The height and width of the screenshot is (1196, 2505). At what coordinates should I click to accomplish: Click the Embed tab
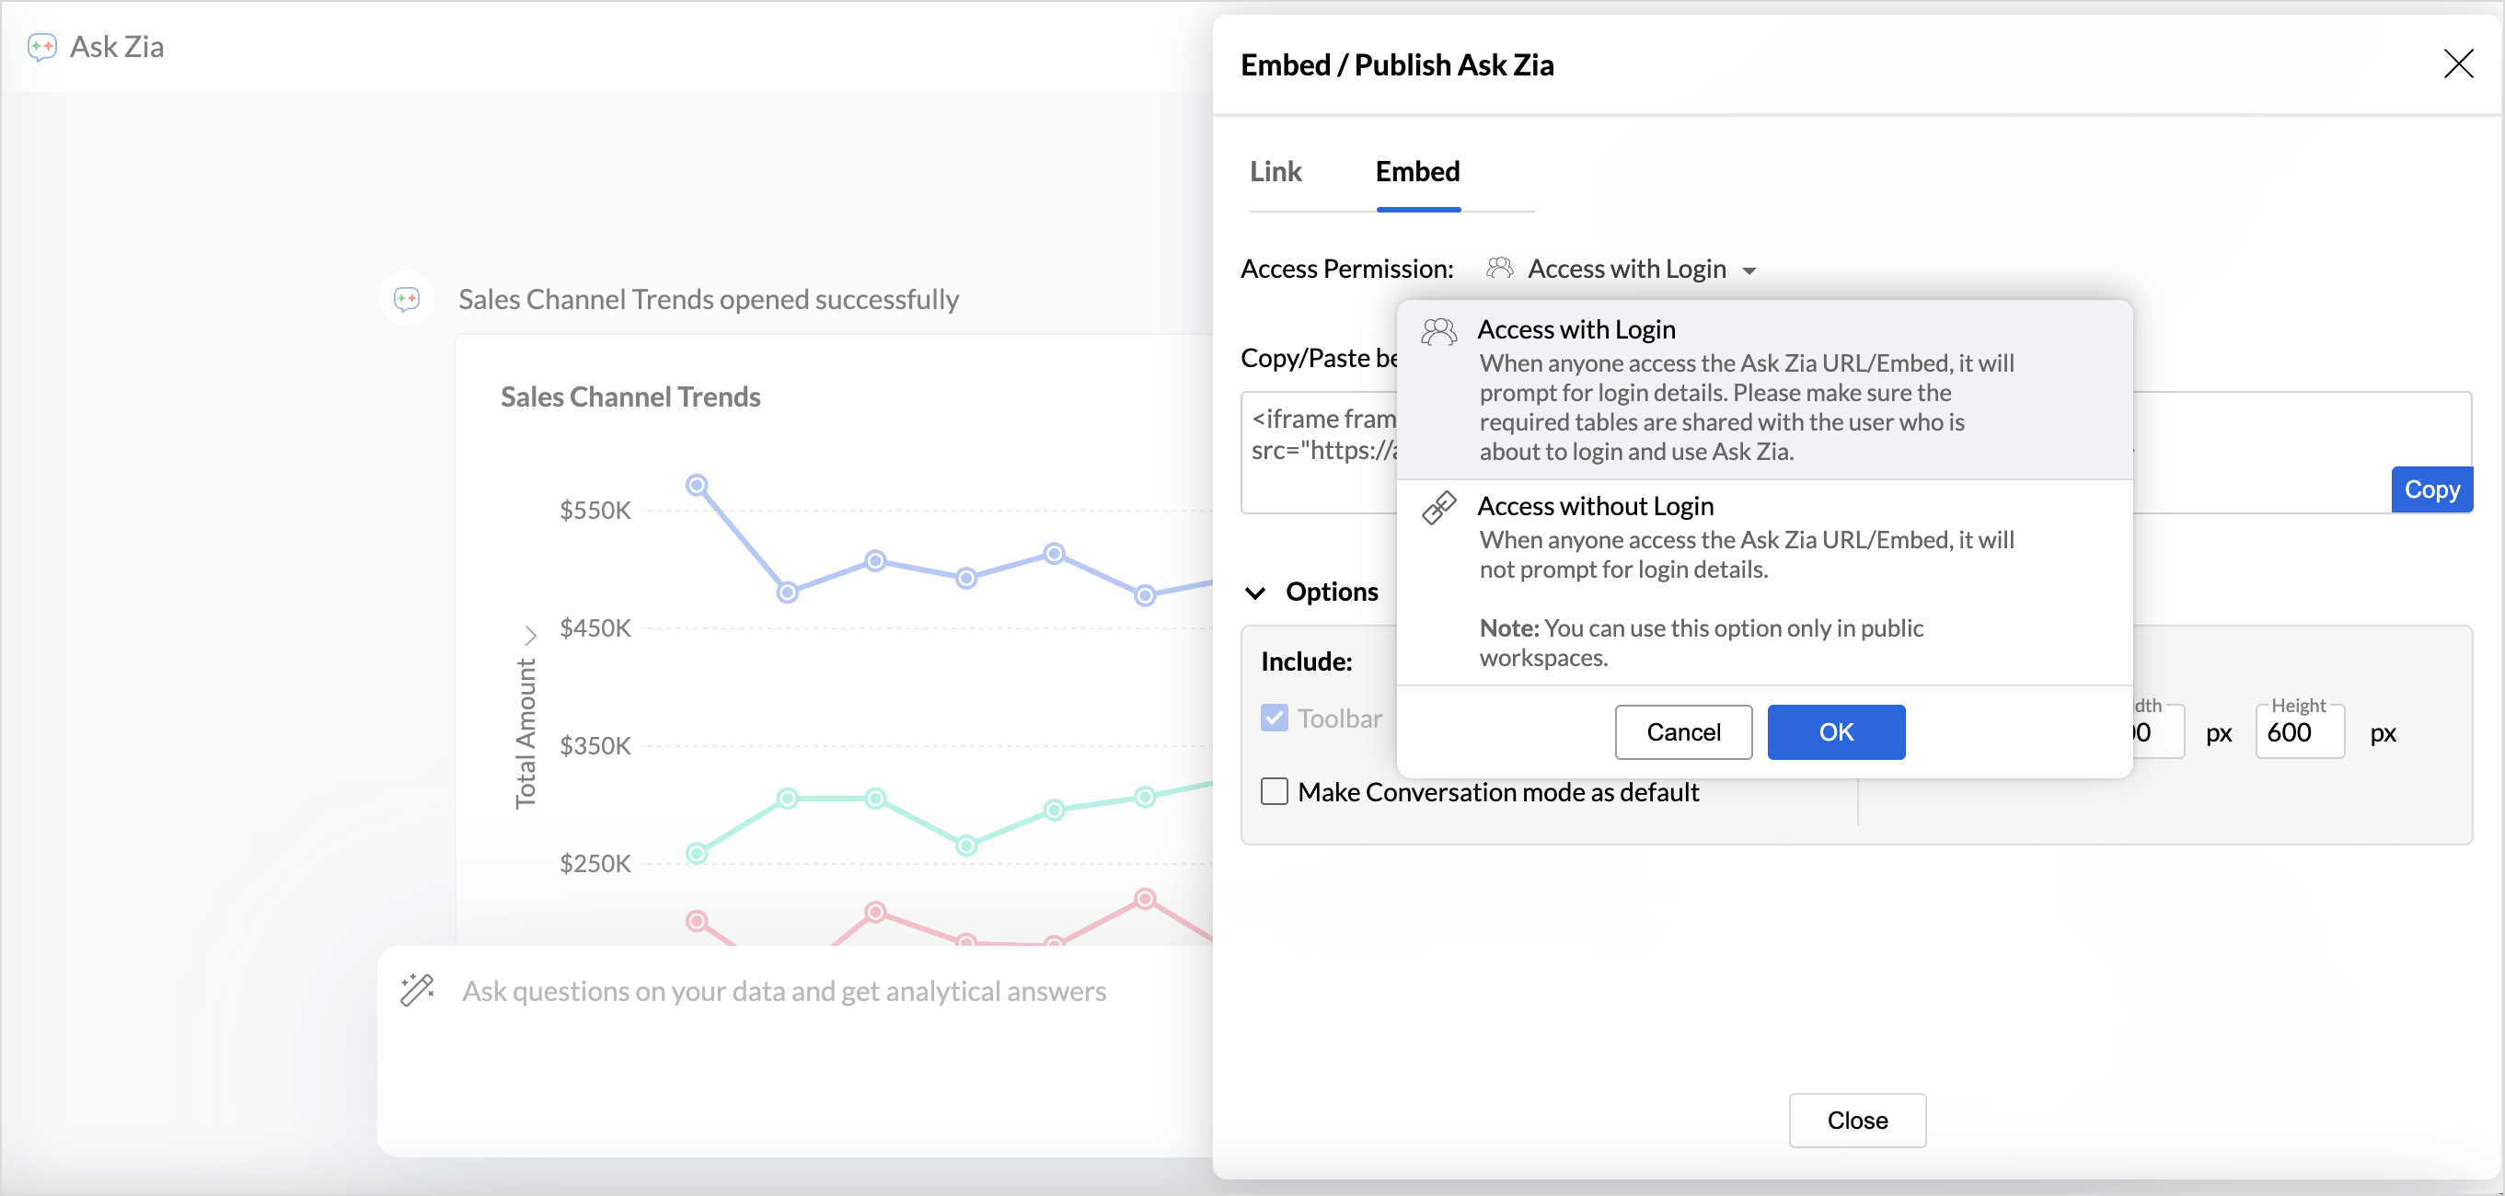(x=1417, y=172)
